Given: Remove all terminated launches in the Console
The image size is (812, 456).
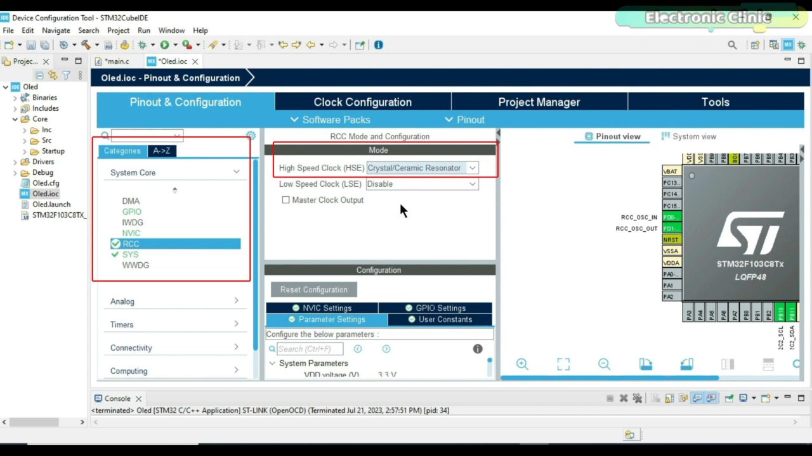Looking at the screenshot, I should point(638,398).
